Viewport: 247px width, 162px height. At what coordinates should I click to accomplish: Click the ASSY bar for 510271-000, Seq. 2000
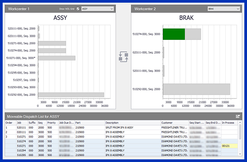(52, 43)
